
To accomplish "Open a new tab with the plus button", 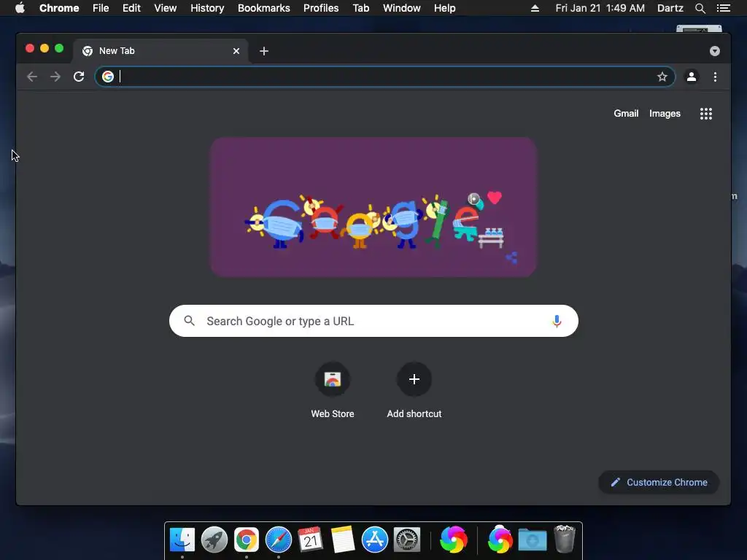I will tap(264, 51).
